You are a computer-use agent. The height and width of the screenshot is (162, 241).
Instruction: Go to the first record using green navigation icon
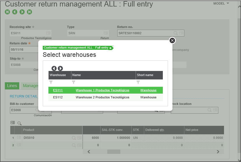coord(7,12)
